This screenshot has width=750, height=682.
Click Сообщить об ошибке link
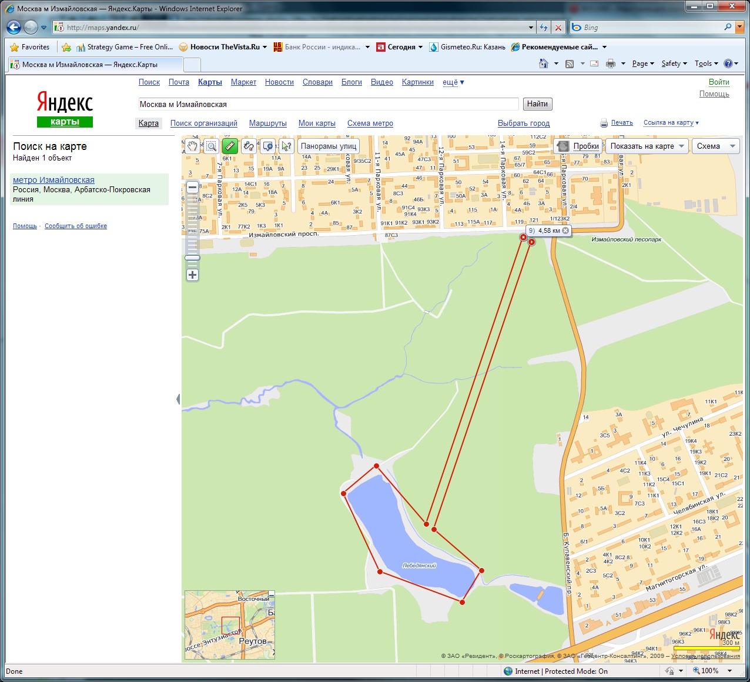tap(76, 226)
